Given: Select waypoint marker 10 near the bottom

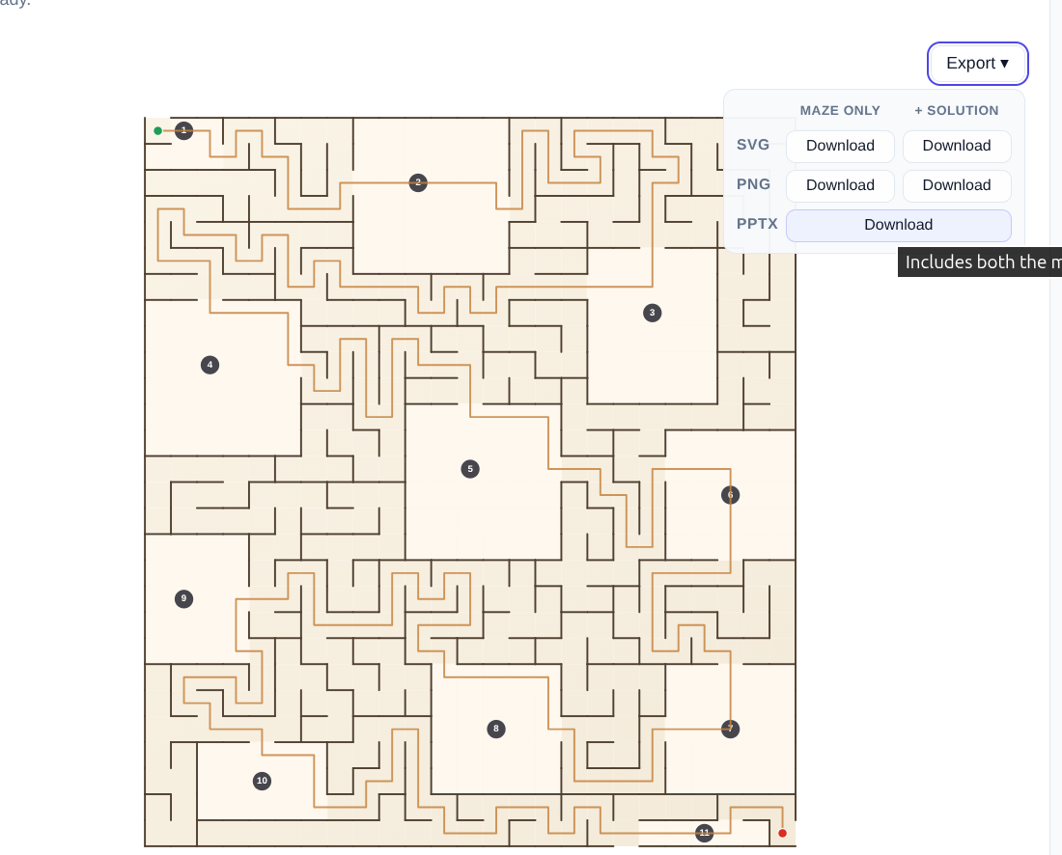Looking at the screenshot, I should pos(262,780).
